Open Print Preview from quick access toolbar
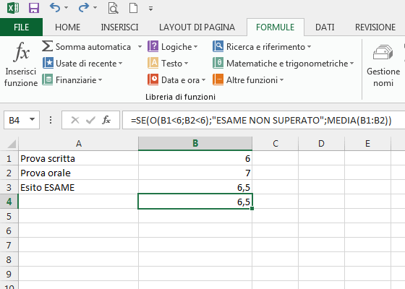 [113, 8]
